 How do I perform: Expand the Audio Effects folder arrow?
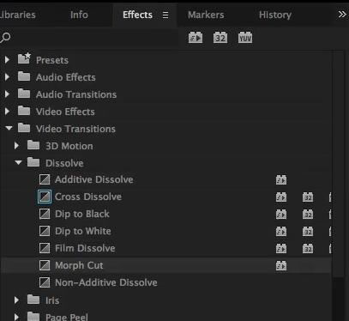click(x=7, y=77)
